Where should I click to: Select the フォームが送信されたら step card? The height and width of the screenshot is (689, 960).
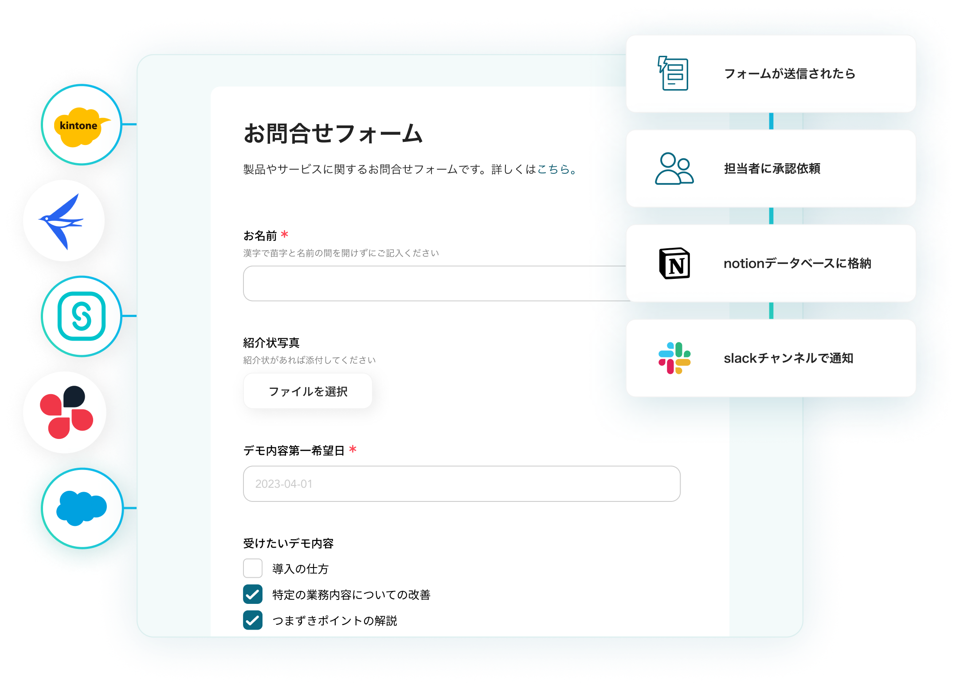789,74
